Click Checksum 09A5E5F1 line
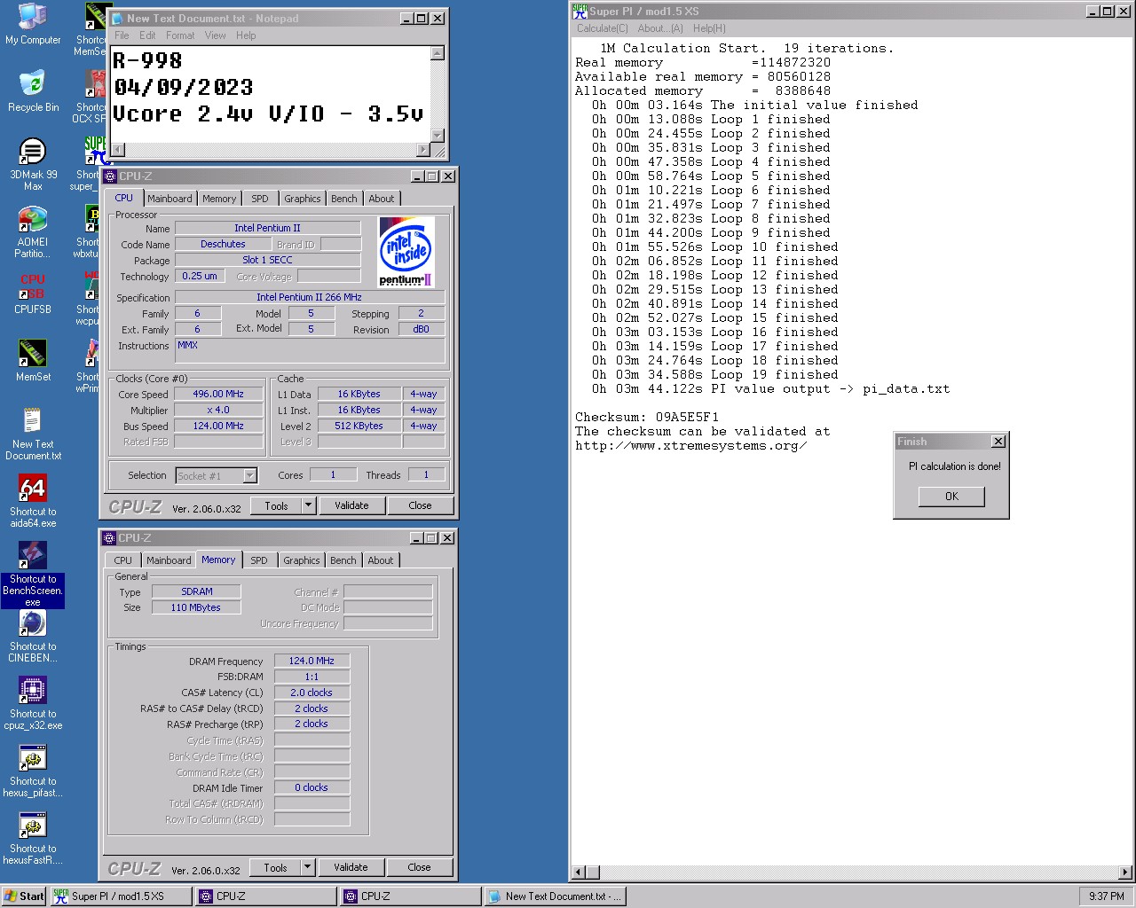This screenshot has height=908, width=1136. tap(647, 417)
